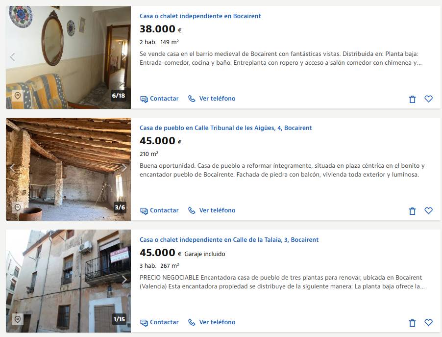Viewport: 442px width, 337px height.
Task: Open 'Casa o chalet independiente en Bocairent' listing
Action: 200,16
